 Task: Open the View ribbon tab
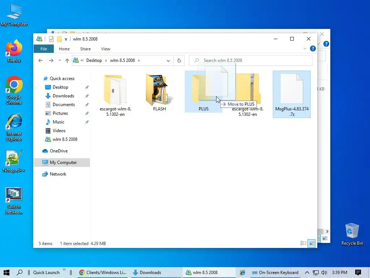click(106, 49)
